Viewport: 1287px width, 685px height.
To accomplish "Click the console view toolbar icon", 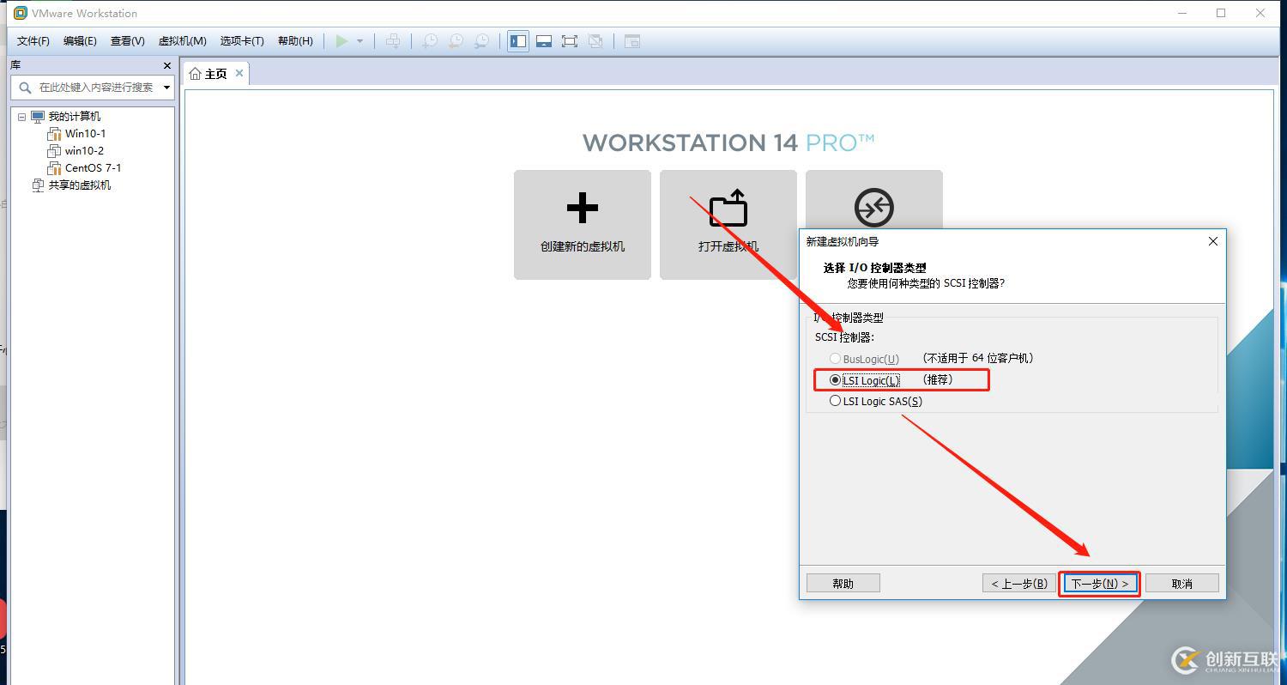I will pyautogui.click(x=632, y=41).
